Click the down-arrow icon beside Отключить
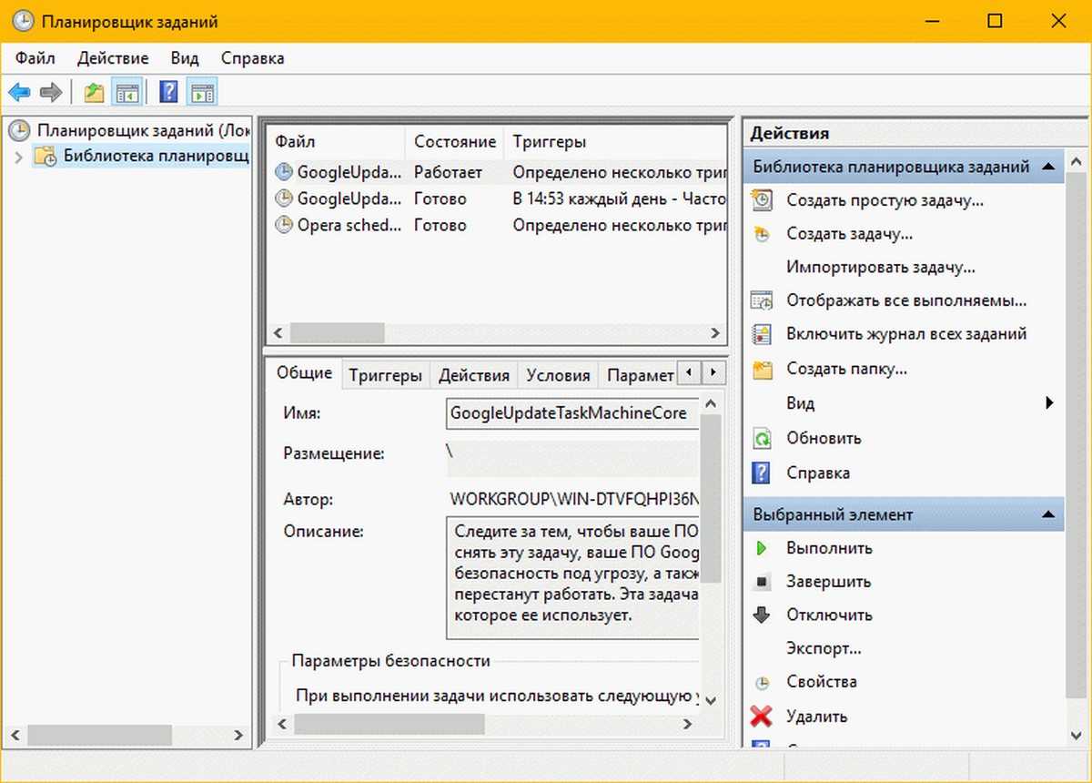1092x783 pixels. coord(762,615)
